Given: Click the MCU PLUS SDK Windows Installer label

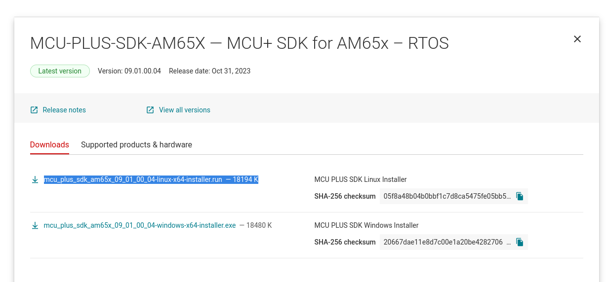Looking at the screenshot, I should [366, 225].
